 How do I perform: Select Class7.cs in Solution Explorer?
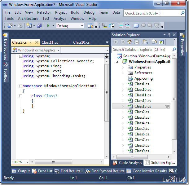[142, 140]
